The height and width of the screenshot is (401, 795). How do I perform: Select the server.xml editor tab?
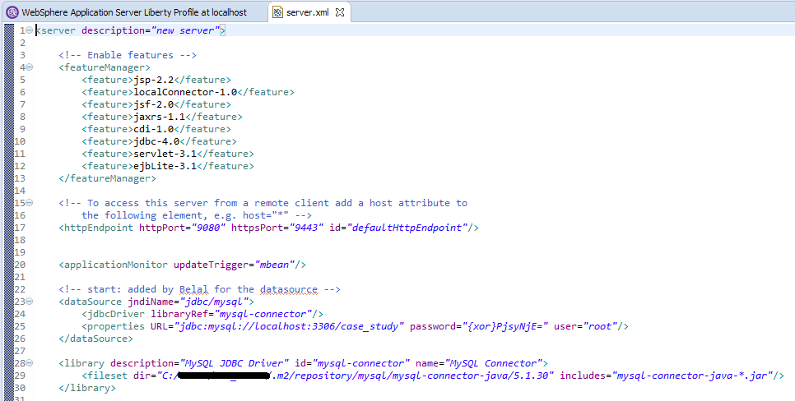(x=307, y=12)
